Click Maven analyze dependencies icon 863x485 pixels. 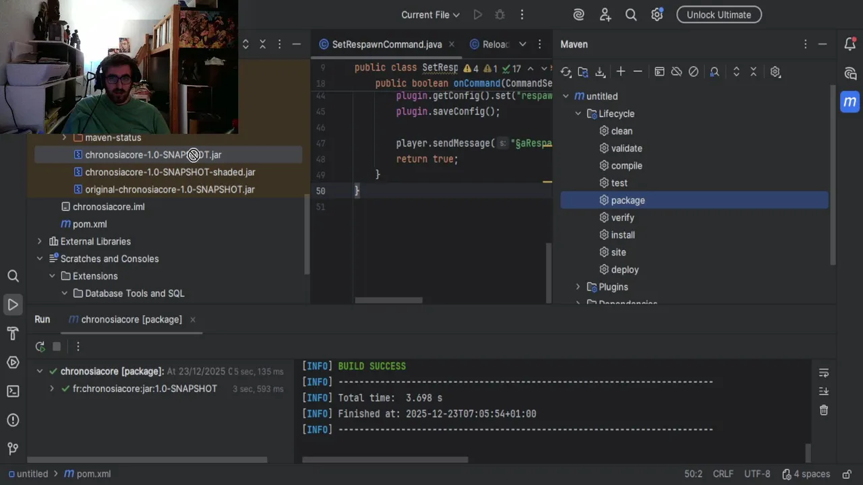[715, 71]
